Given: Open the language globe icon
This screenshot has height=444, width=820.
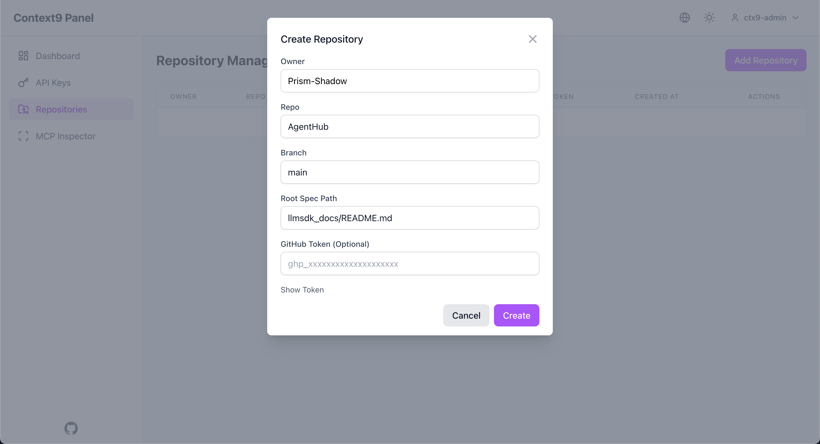Looking at the screenshot, I should tap(684, 18).
